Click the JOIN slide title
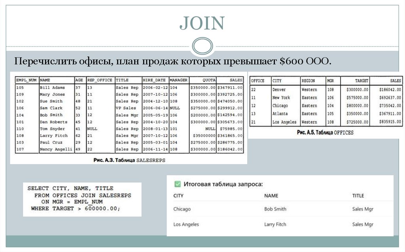 202,24
